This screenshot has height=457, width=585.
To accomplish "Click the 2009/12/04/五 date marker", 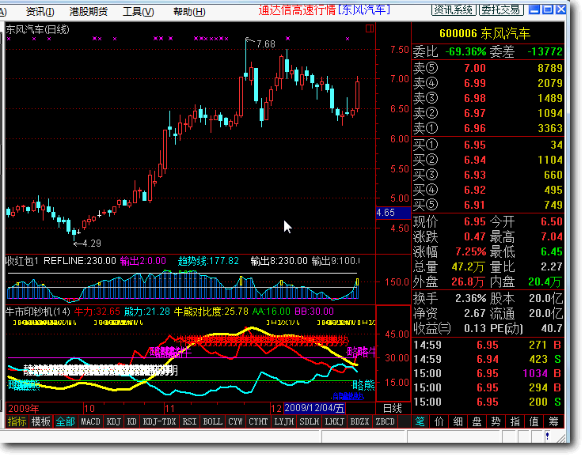I will 314,408.
